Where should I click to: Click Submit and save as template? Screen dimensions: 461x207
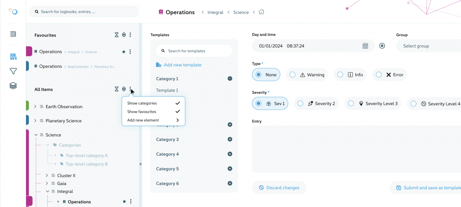426,188
